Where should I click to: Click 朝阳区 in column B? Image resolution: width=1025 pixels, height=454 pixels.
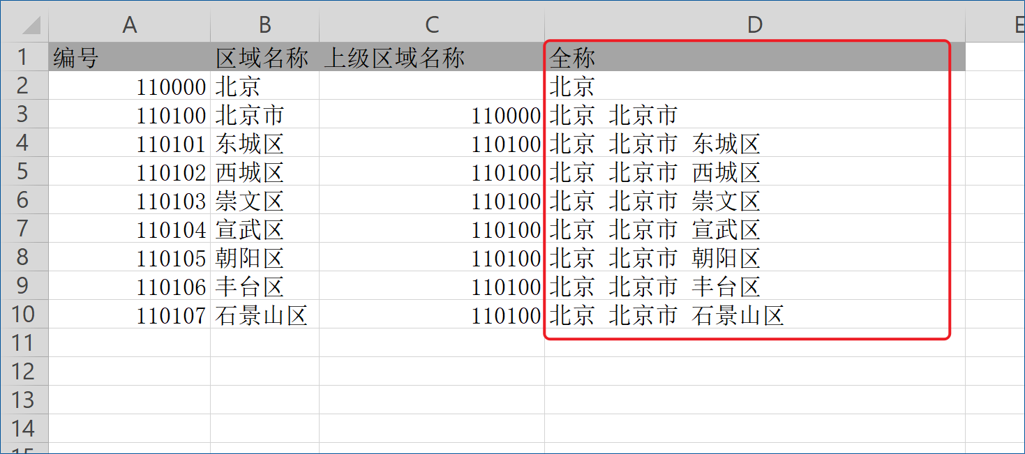click(264, 257)
